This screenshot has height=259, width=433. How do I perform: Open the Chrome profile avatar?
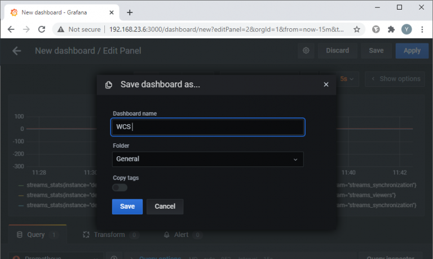[x=406, y=29]
